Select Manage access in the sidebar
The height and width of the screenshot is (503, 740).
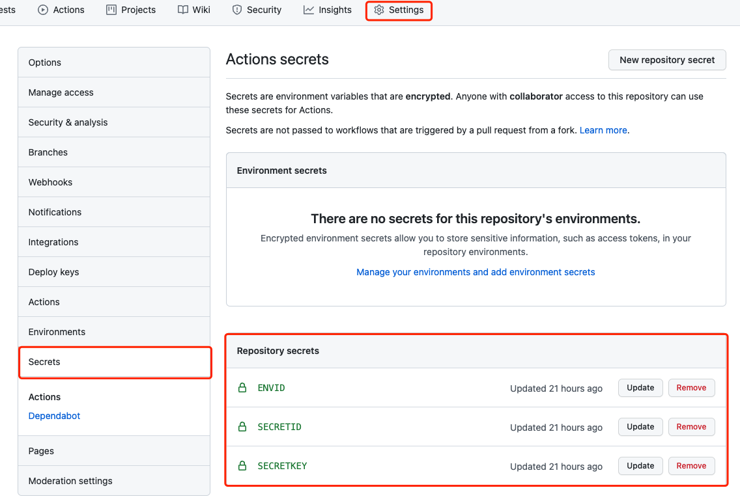[114, 92]
